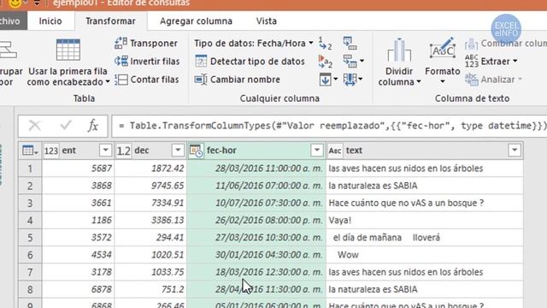Click the fx function icon
The image size is (547, 308).
[x=93, y=126]
